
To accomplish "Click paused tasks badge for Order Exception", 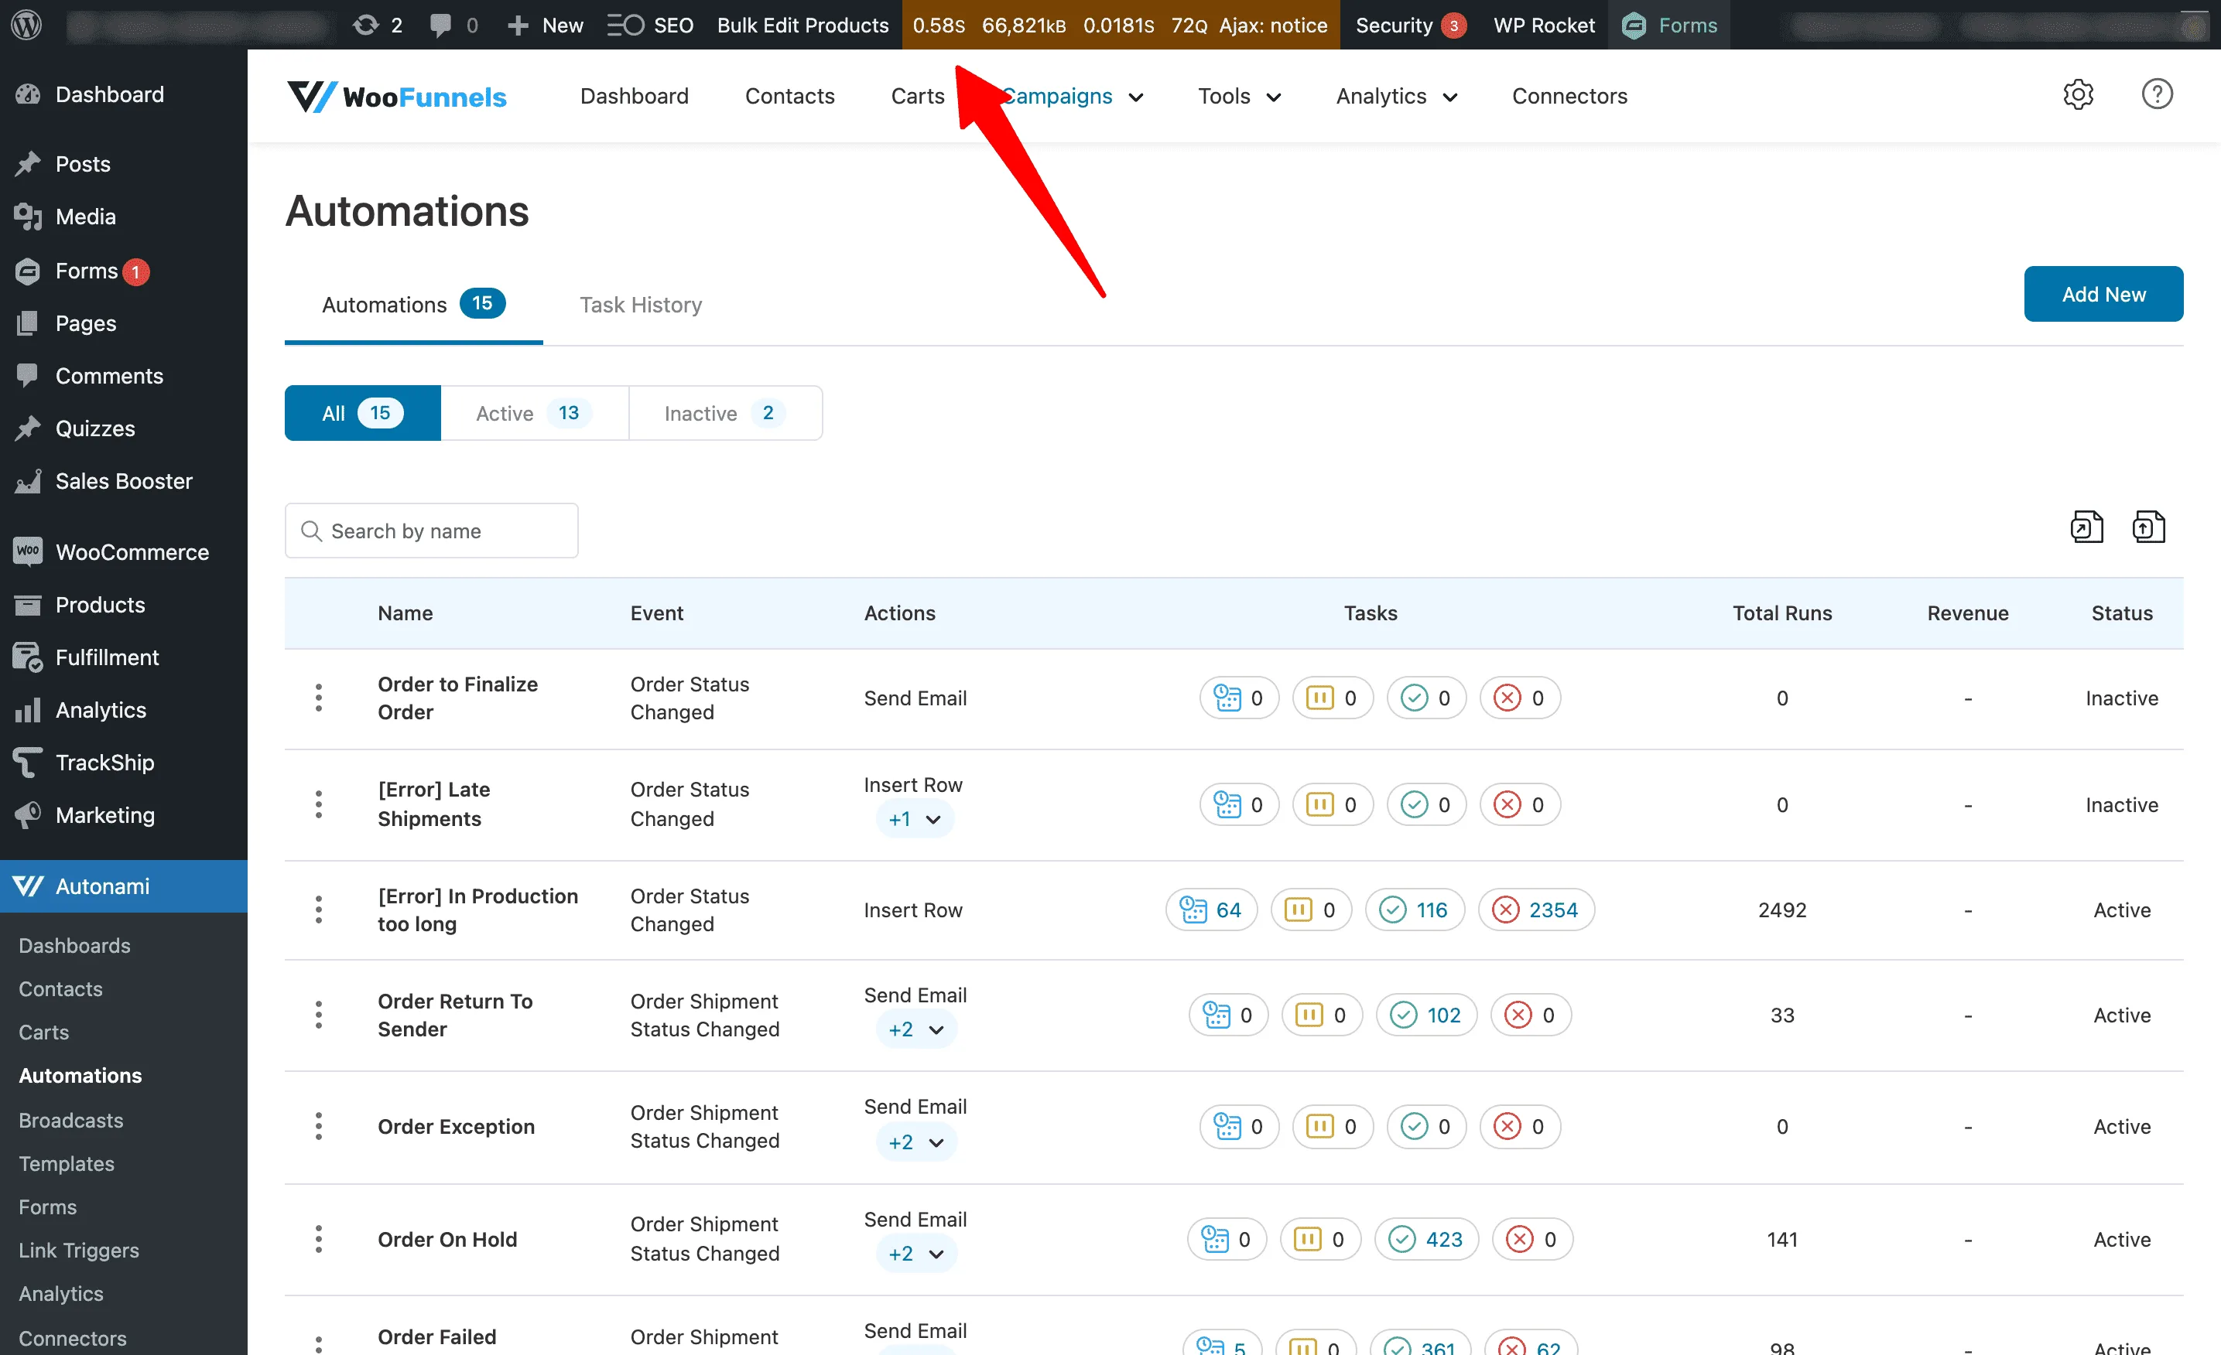I will pos(1333,1127).
